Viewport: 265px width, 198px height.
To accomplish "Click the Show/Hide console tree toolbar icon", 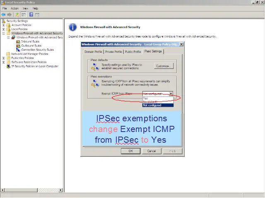I will 24,15.
